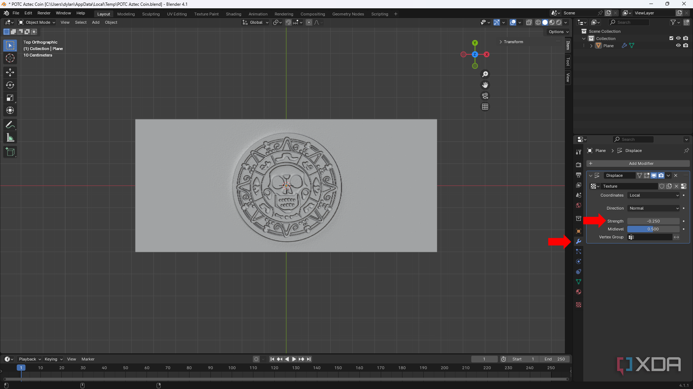The image size is (693, 389).
Task: Click the Vertex Group input field
Action: 650,237
